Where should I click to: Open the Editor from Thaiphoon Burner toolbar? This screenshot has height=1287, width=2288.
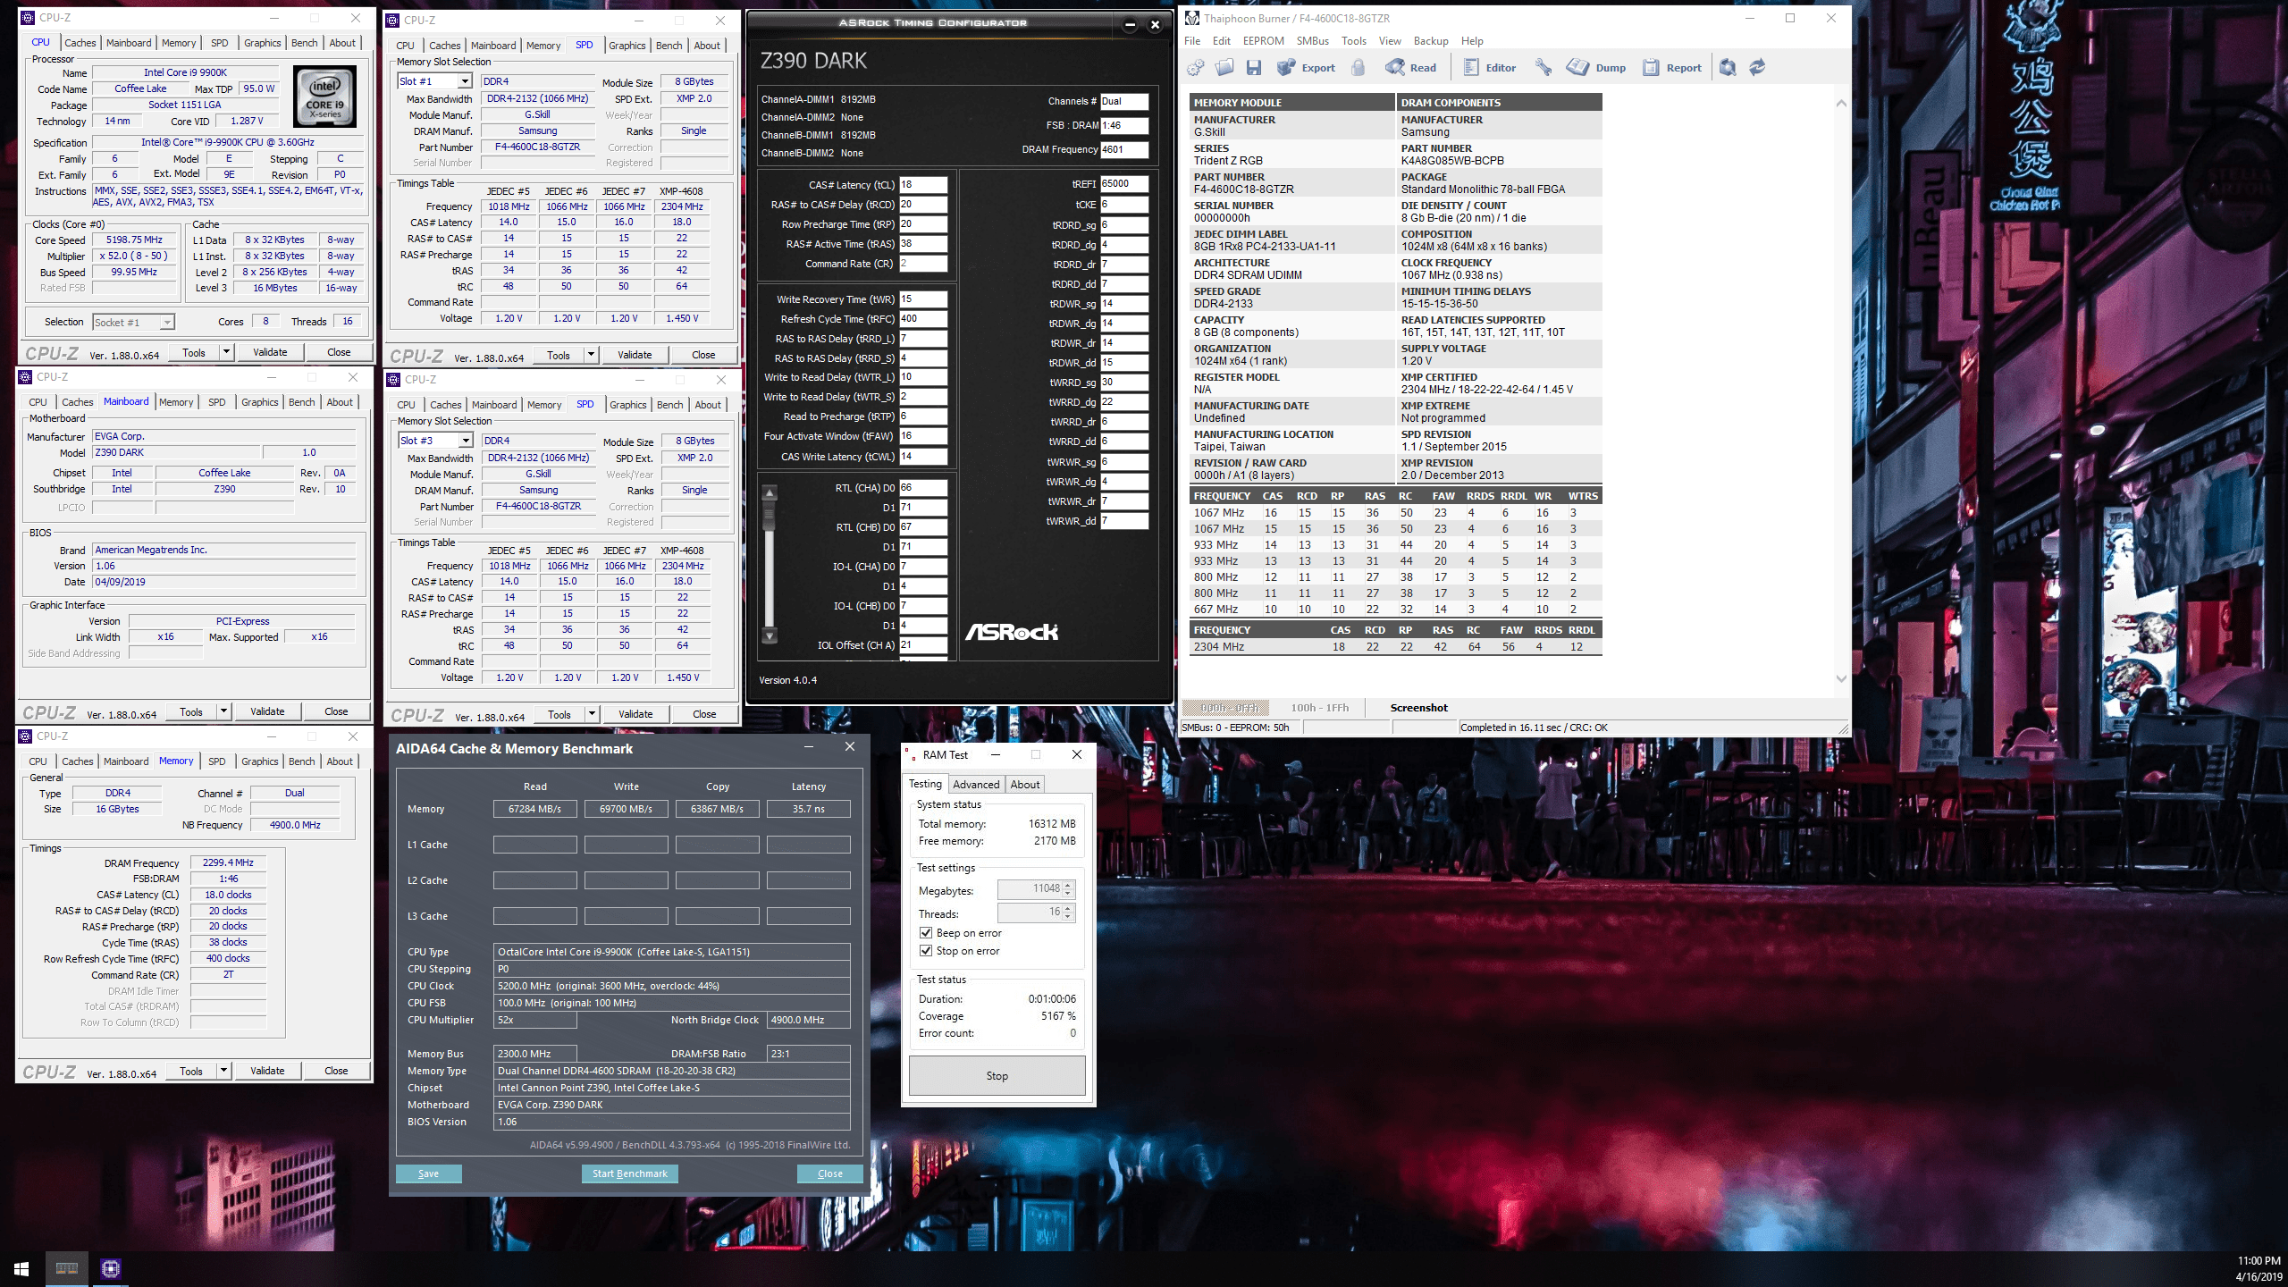(1489, 67)
